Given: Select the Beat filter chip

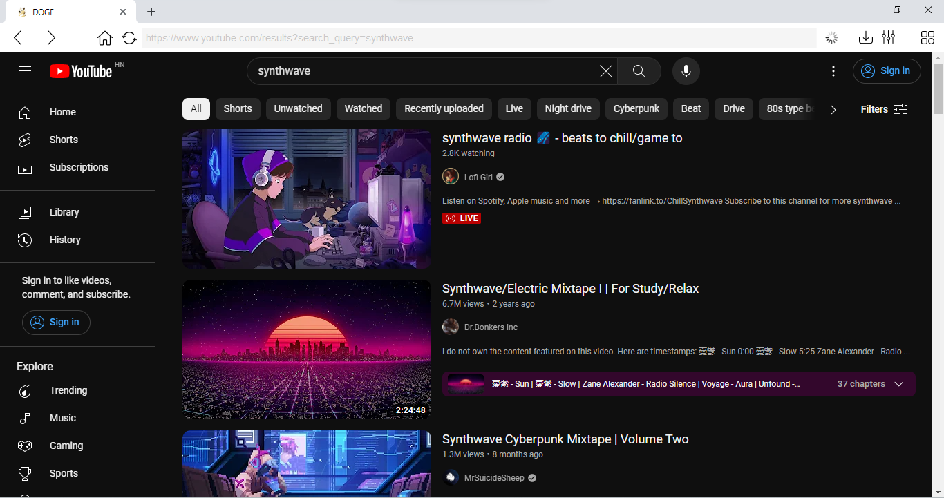Looking at the screenshot, I should tap(691, 108).
